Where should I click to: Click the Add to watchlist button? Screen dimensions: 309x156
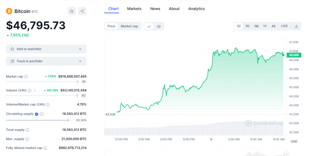[x=46, y=49]
